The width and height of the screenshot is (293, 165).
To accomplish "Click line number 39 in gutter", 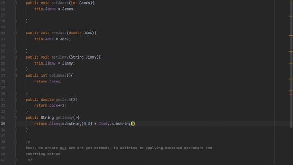I will [x=3, y=148].
